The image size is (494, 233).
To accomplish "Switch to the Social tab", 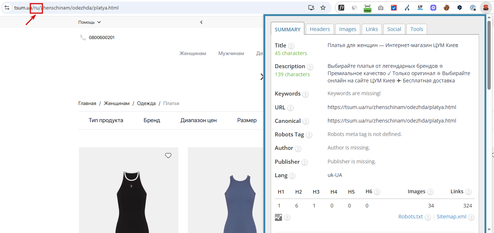I will coord(394,29).
